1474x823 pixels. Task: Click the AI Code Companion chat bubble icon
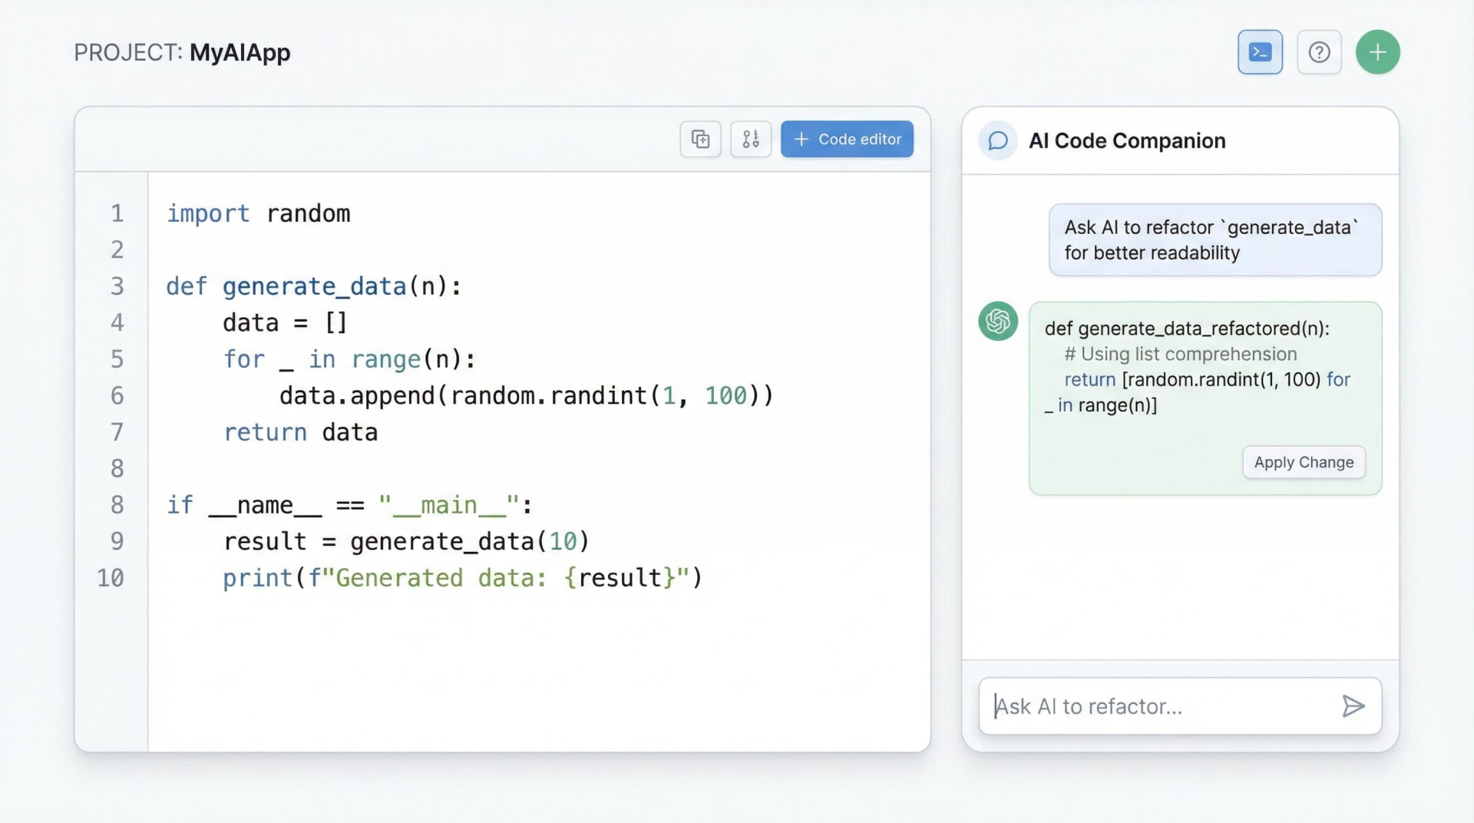pos(997,140)
